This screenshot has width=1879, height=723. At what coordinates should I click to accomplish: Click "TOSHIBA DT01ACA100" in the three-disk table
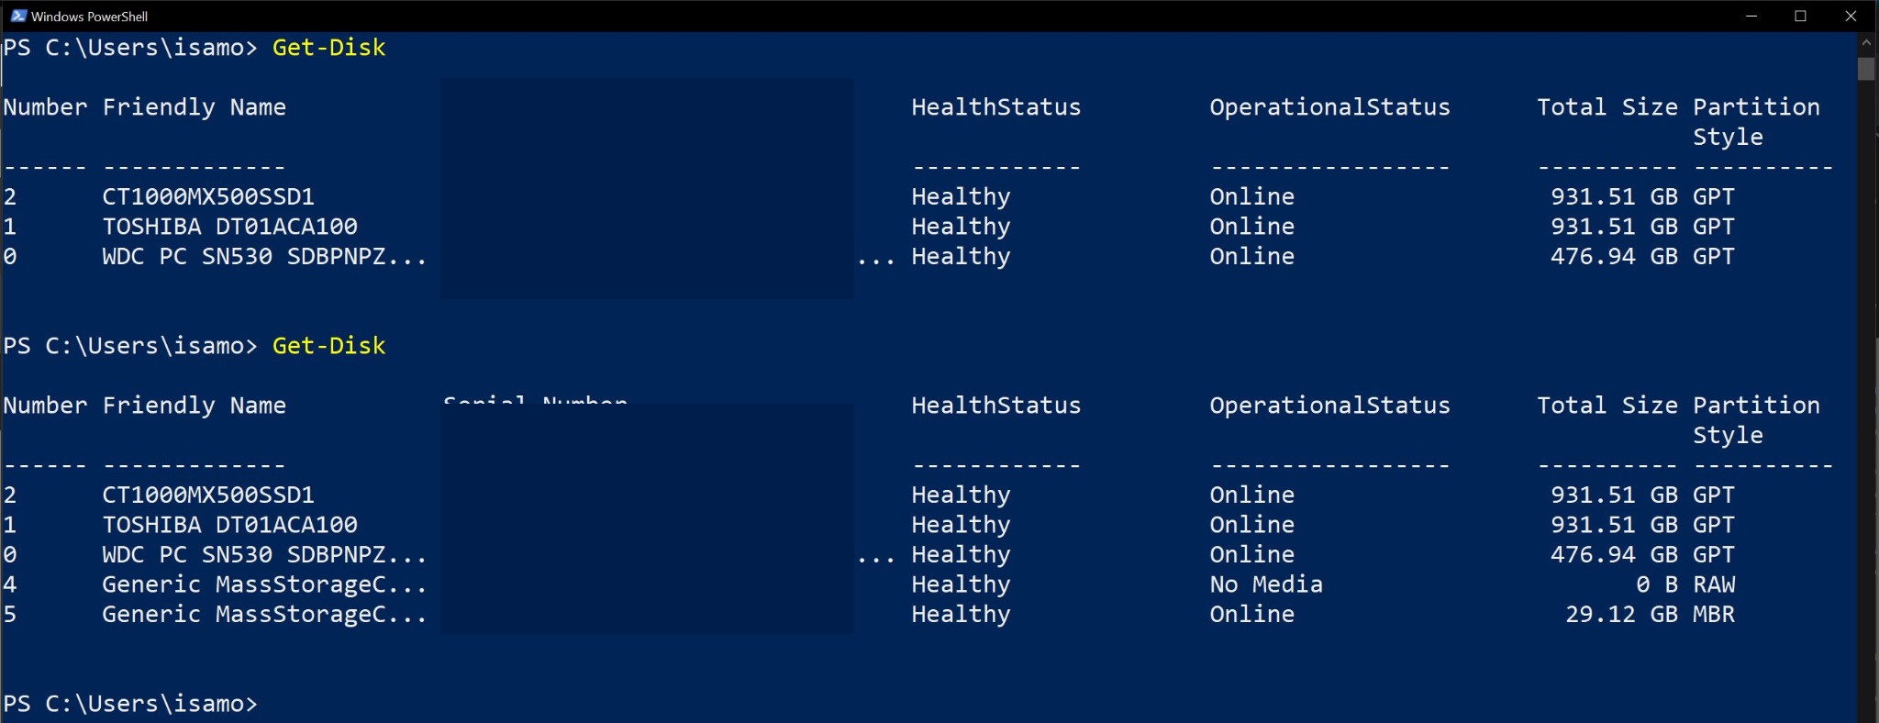[229, 226]
